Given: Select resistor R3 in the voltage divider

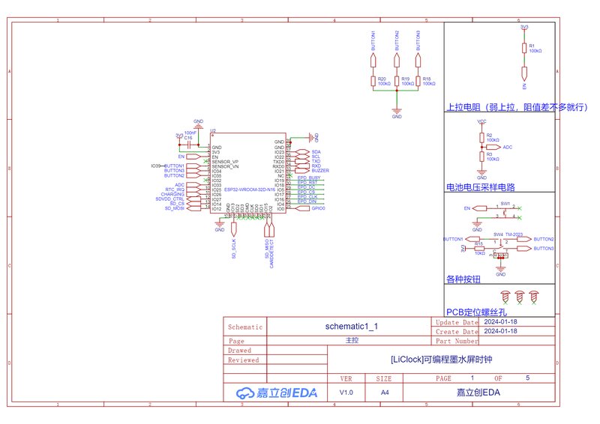Looking at the screenshot, I should pos(481,157).
